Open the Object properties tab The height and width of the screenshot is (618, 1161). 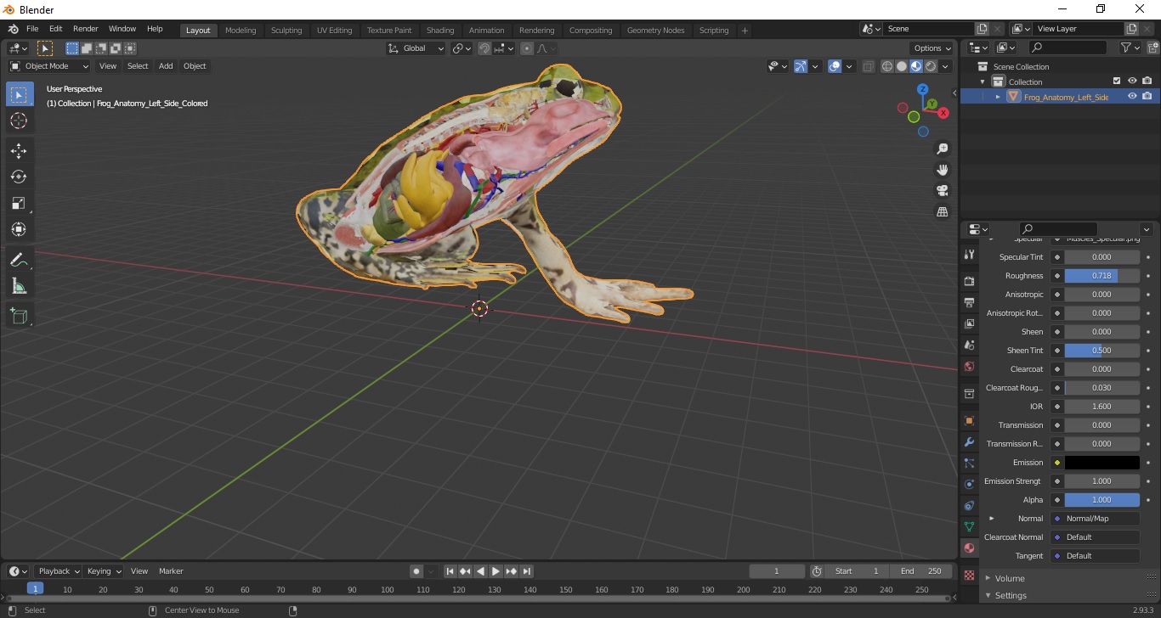tap(969, 421)
